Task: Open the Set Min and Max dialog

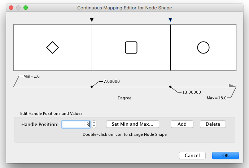Action: [x=132, y=124]
